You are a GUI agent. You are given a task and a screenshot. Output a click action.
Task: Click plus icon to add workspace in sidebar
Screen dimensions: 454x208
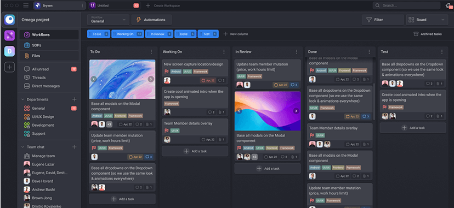pos(9,67)
